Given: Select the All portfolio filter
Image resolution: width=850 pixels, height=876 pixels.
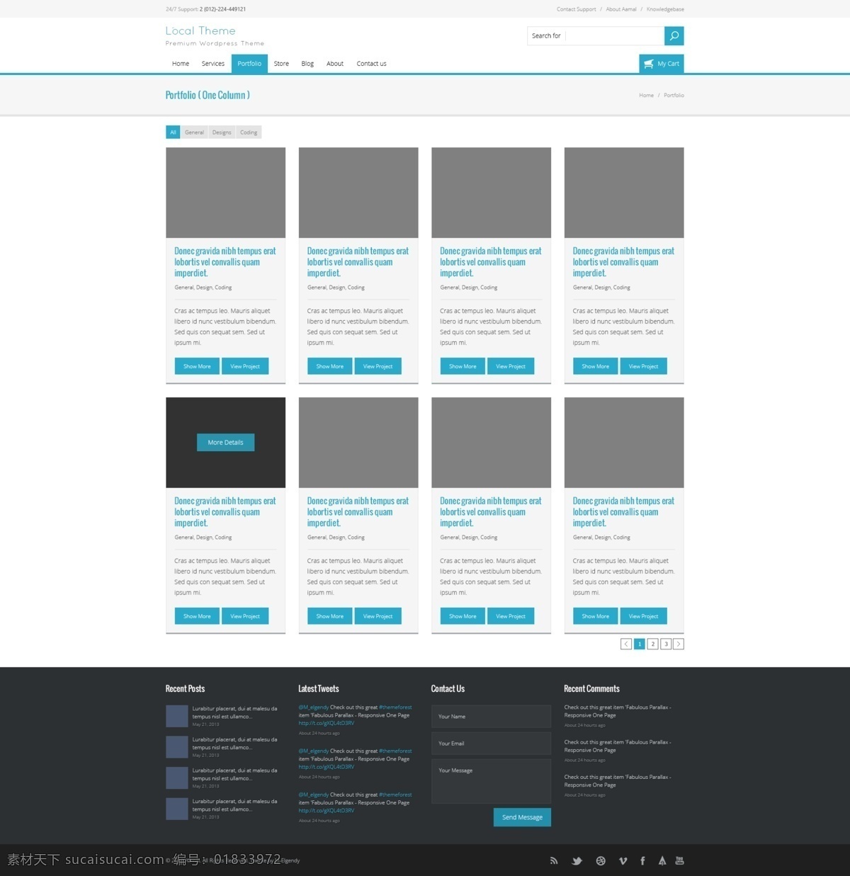Looking at the screenshot, I should [x=173, y=132].
